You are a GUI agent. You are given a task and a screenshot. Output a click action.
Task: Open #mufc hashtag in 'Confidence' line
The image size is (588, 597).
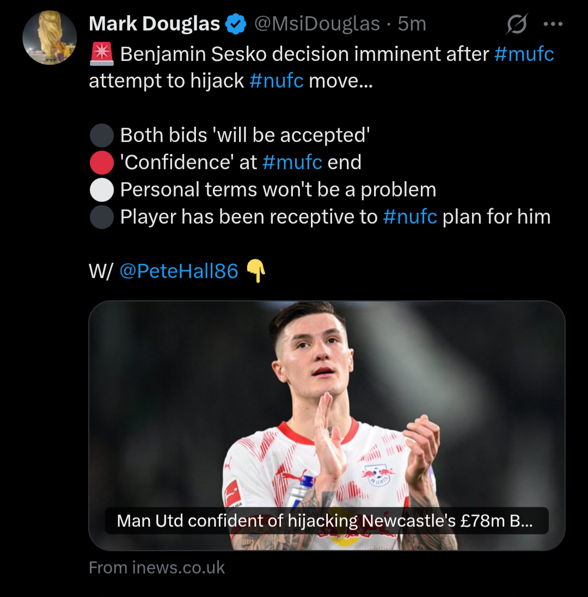point(292,162)
